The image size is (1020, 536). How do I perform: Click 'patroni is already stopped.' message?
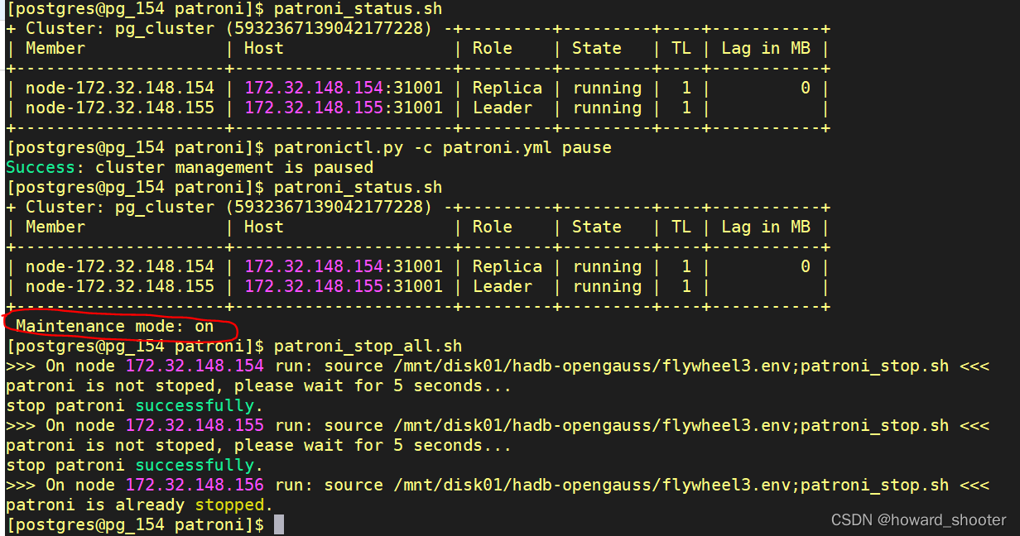pos(139,505)
